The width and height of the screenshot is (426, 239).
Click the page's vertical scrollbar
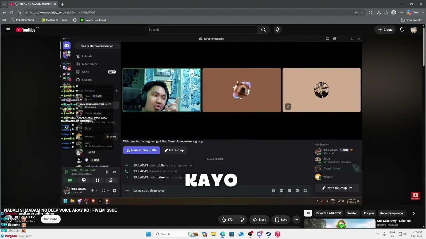click(x=424, y=46)
